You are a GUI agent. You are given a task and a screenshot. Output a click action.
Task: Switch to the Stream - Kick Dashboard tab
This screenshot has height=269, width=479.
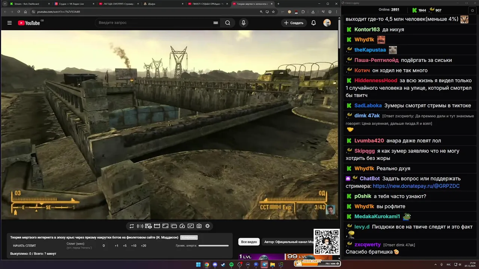[x=29, y=4]
